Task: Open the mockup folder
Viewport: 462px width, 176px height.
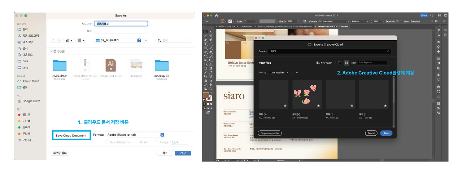Action: [x=162, y=66]
